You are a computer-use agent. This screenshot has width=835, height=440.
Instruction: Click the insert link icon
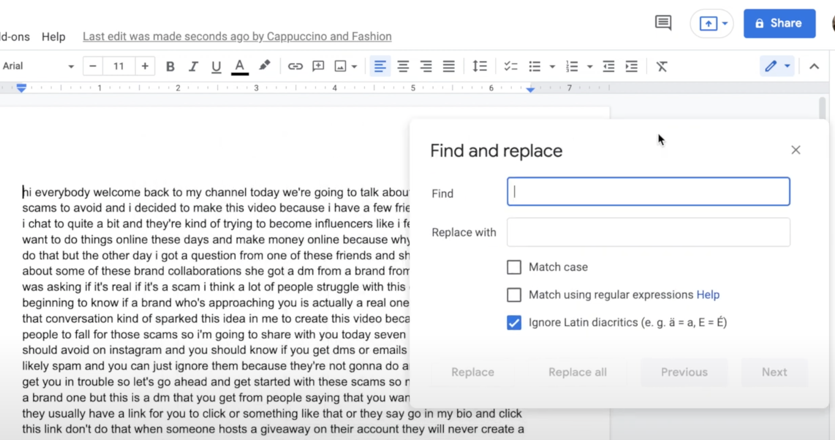point(295,66)
